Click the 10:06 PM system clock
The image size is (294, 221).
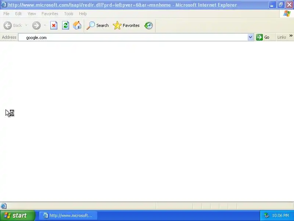280,215
